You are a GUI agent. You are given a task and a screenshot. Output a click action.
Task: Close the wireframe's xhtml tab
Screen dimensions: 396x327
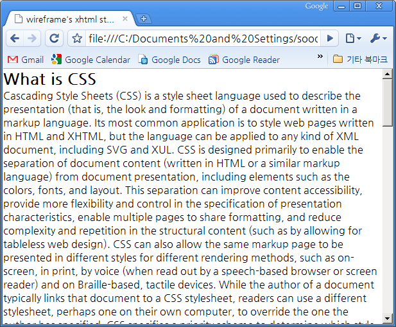click(x=125, y=19)
